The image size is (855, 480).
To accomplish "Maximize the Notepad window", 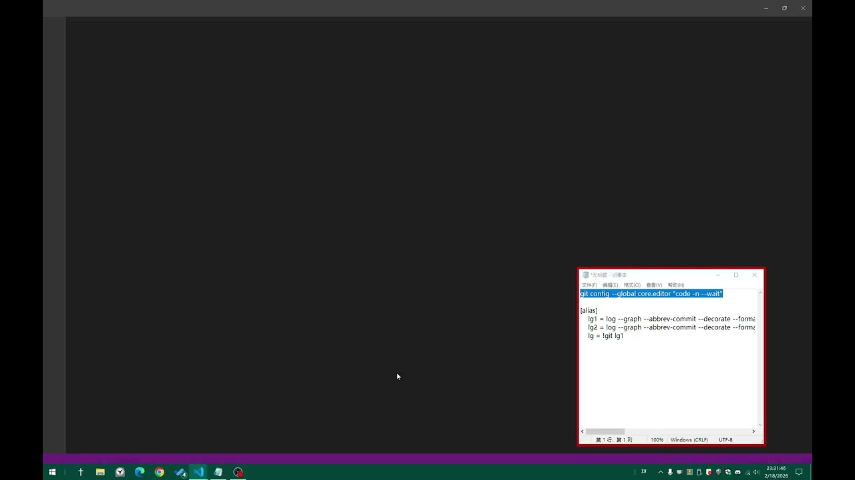I will pyautogui.click(x=736, y=275).
